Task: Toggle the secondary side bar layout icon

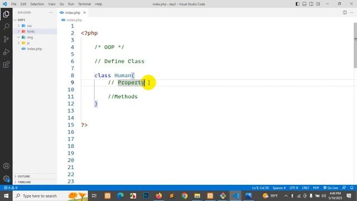Action: pyautogui.click(x=311, y=4)
